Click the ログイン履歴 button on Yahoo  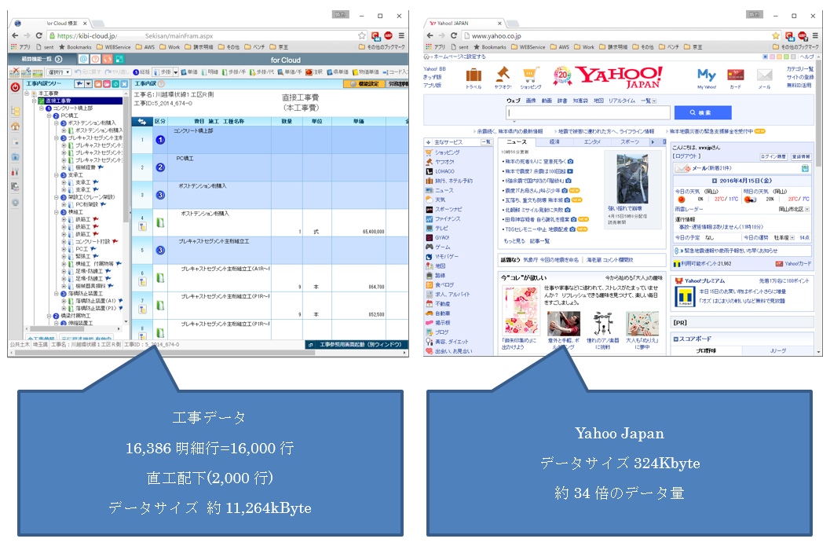[x=773, y=157]
